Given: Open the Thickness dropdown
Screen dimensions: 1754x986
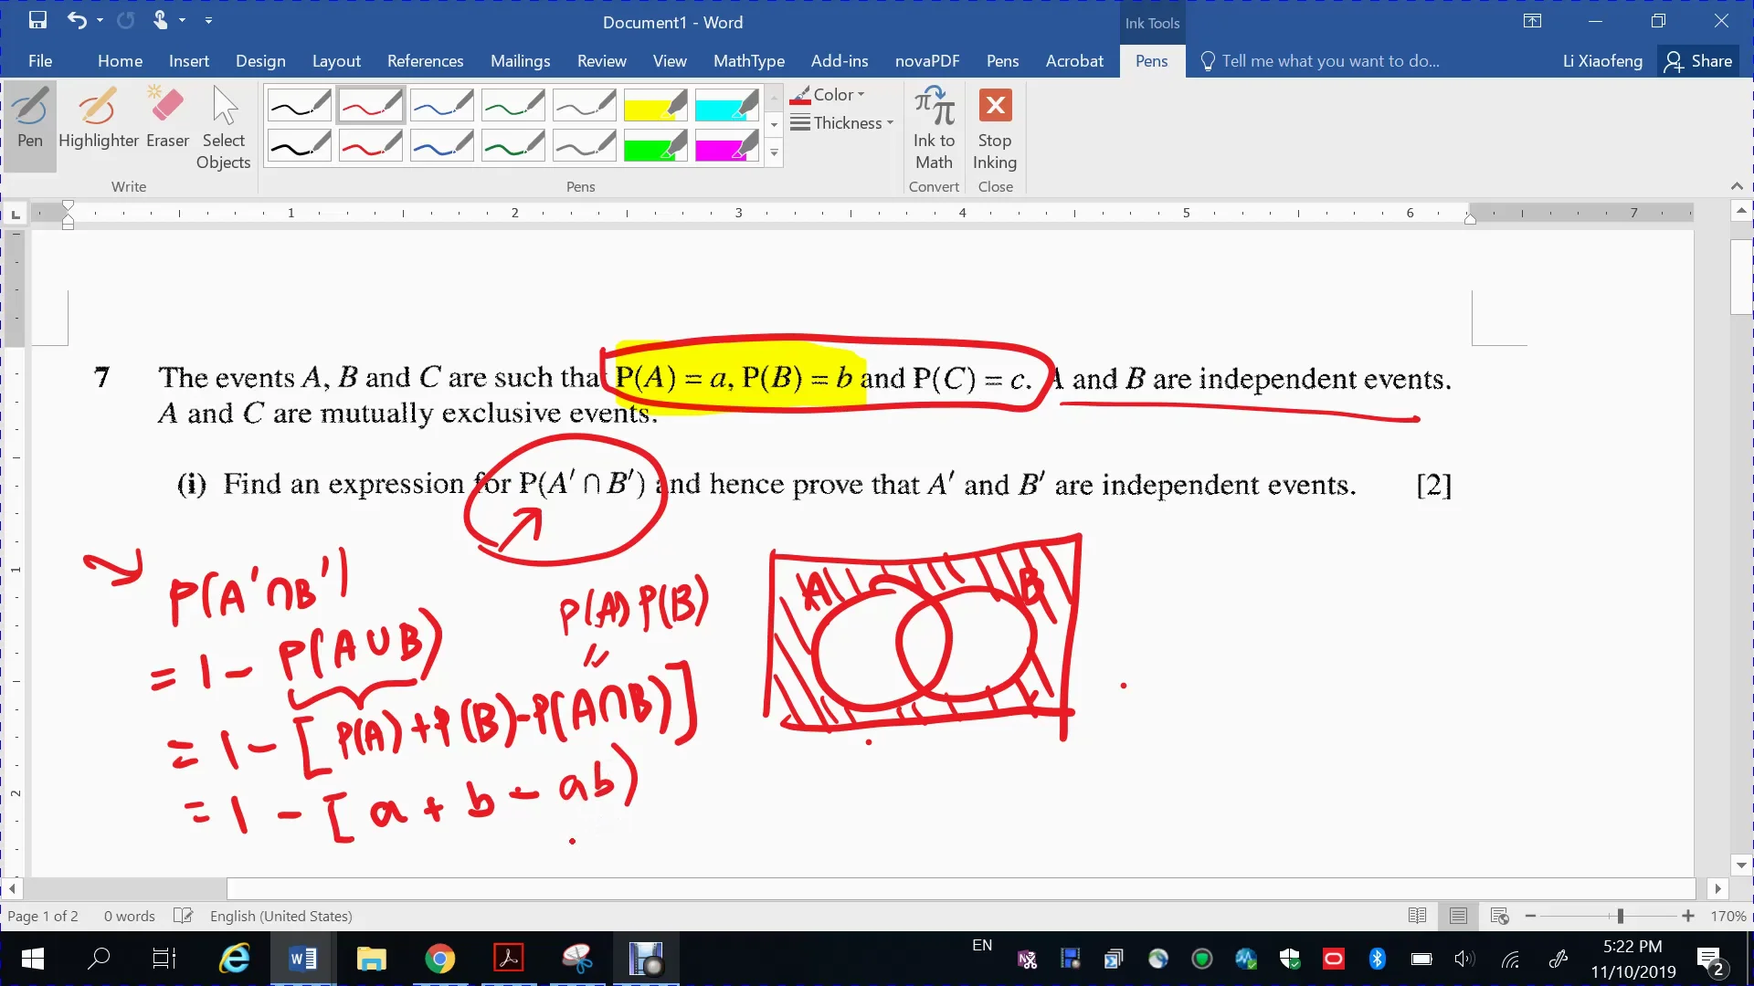Looking at the screenshot, I should [x=841, y=122].
